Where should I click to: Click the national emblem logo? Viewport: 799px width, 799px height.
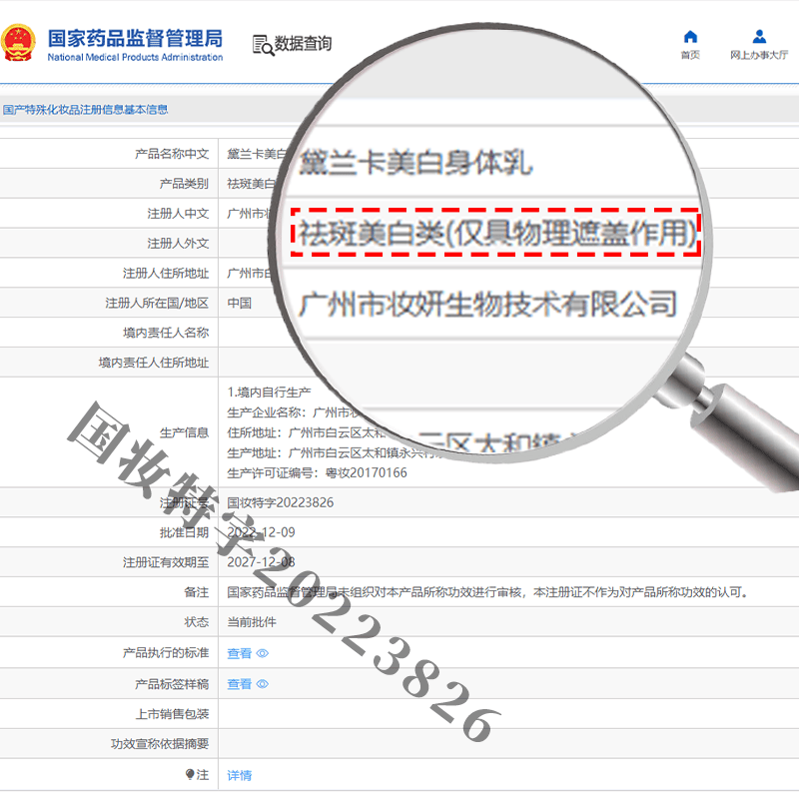coord(18,43)
